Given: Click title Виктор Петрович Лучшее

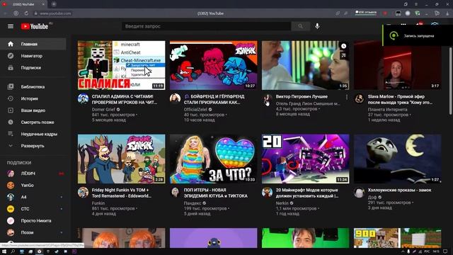Looking at the screenshot, I should [x=302, y=96].
